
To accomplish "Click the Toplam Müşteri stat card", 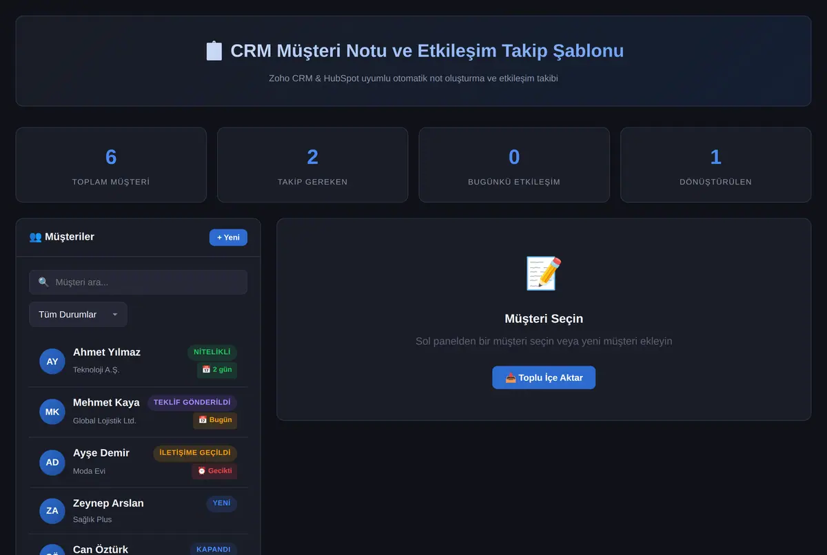I will 111,165.
